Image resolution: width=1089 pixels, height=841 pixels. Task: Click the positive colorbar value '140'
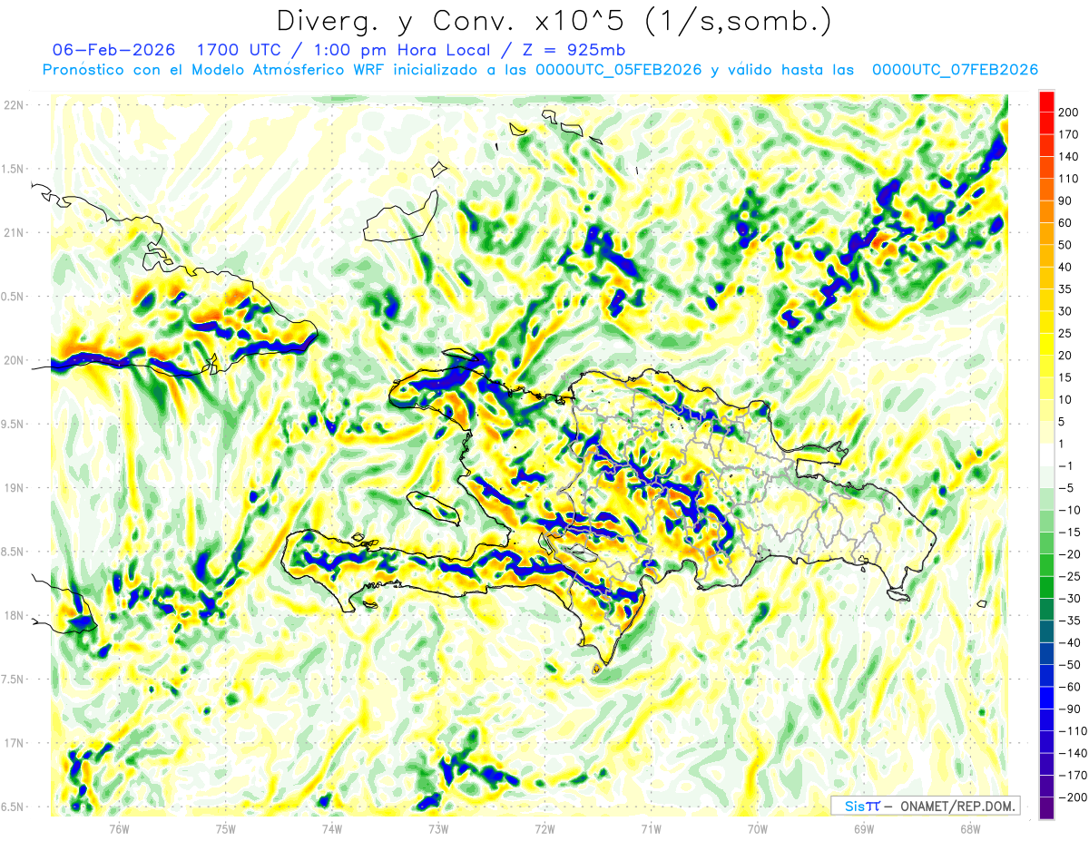[1068, 157]
